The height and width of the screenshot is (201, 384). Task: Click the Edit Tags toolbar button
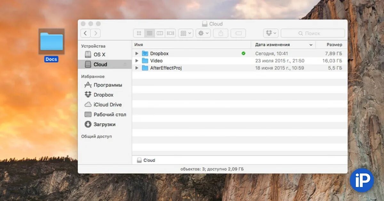coord(238,33)
